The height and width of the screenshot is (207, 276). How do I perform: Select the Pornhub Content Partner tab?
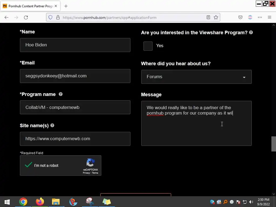(x=30, y=6)
